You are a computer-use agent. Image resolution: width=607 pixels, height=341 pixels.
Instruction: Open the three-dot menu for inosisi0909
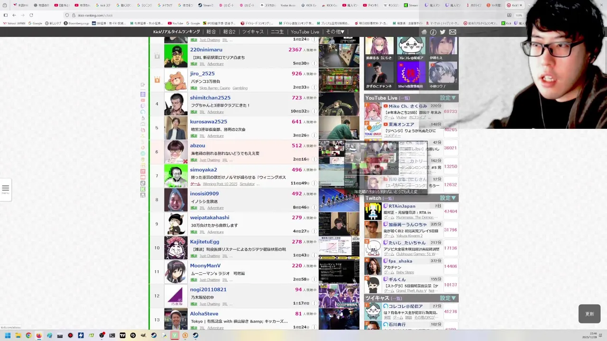click(x=314, y=207)
